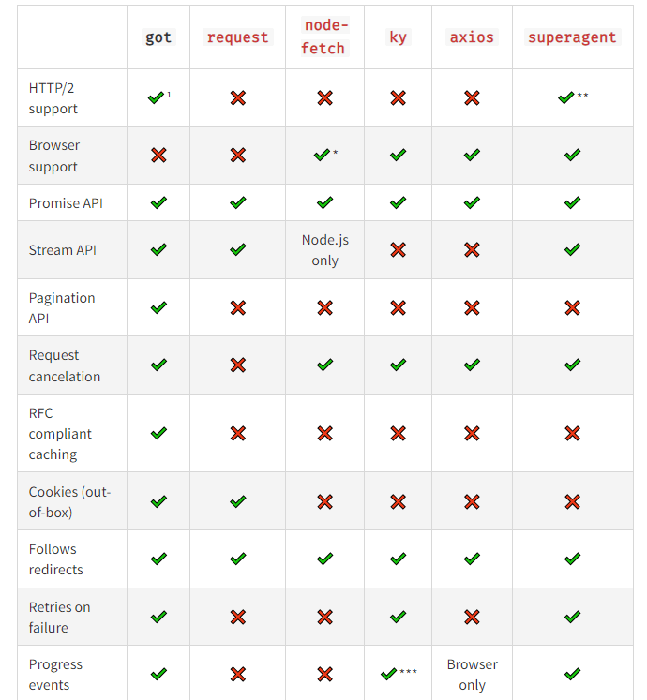
Task: Click the red cross for axios Stream API
Action: click(x=472, y=250)
